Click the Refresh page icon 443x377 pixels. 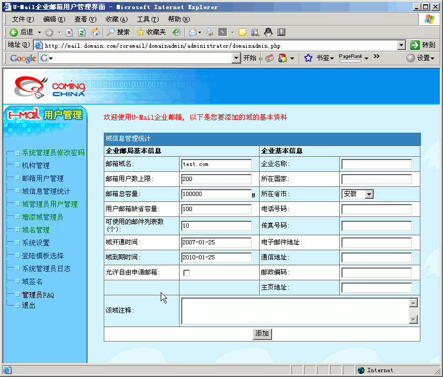tap(82, 32)
